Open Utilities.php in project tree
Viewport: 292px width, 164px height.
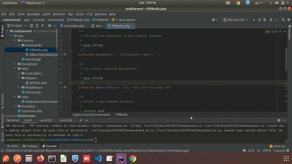tap(36, 83)
